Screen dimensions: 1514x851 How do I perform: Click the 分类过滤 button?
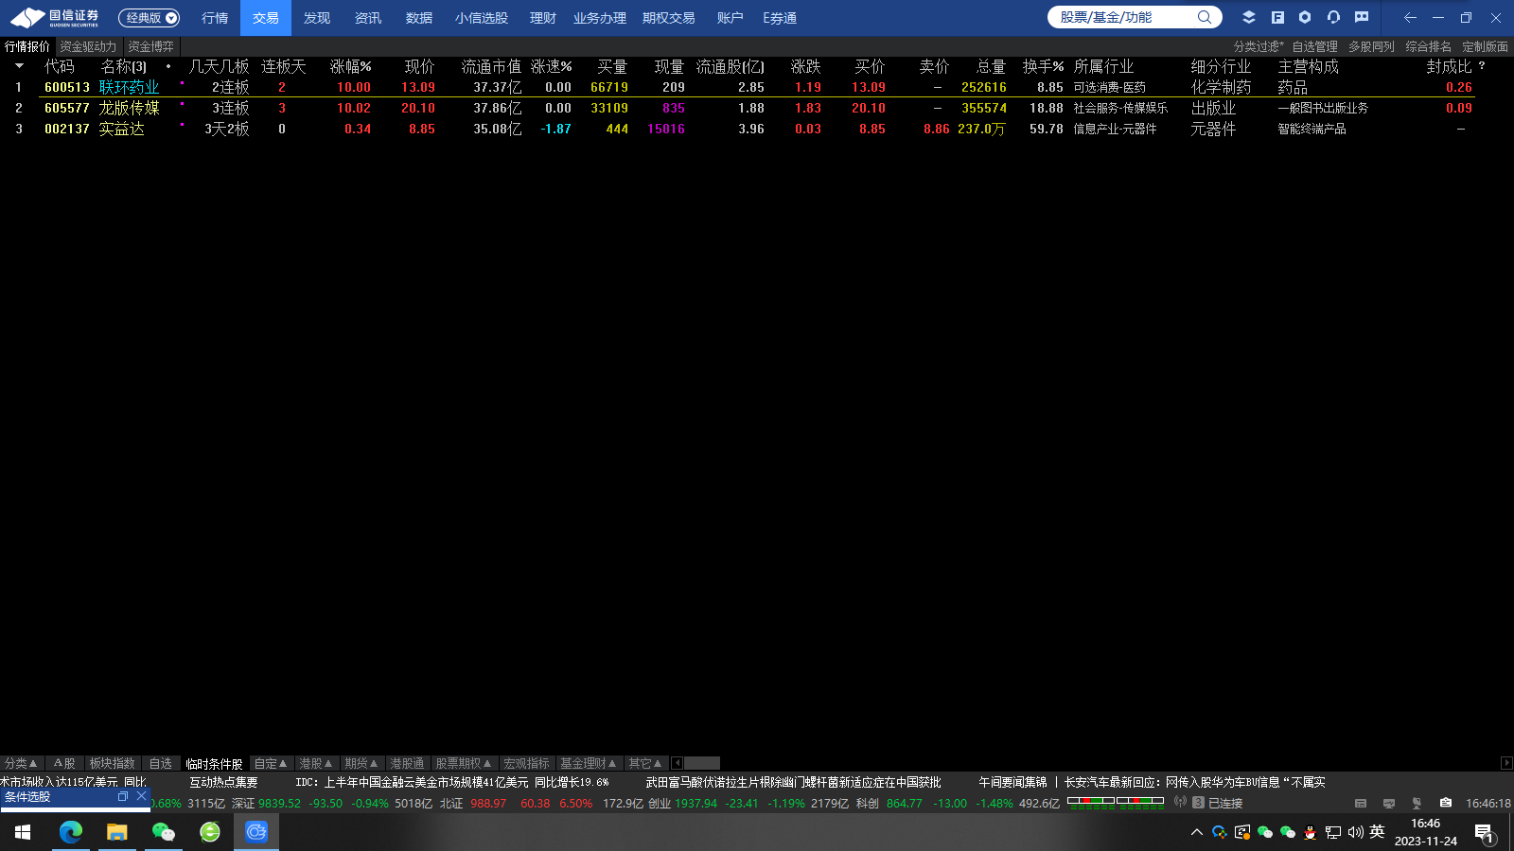pos(1259,46)
